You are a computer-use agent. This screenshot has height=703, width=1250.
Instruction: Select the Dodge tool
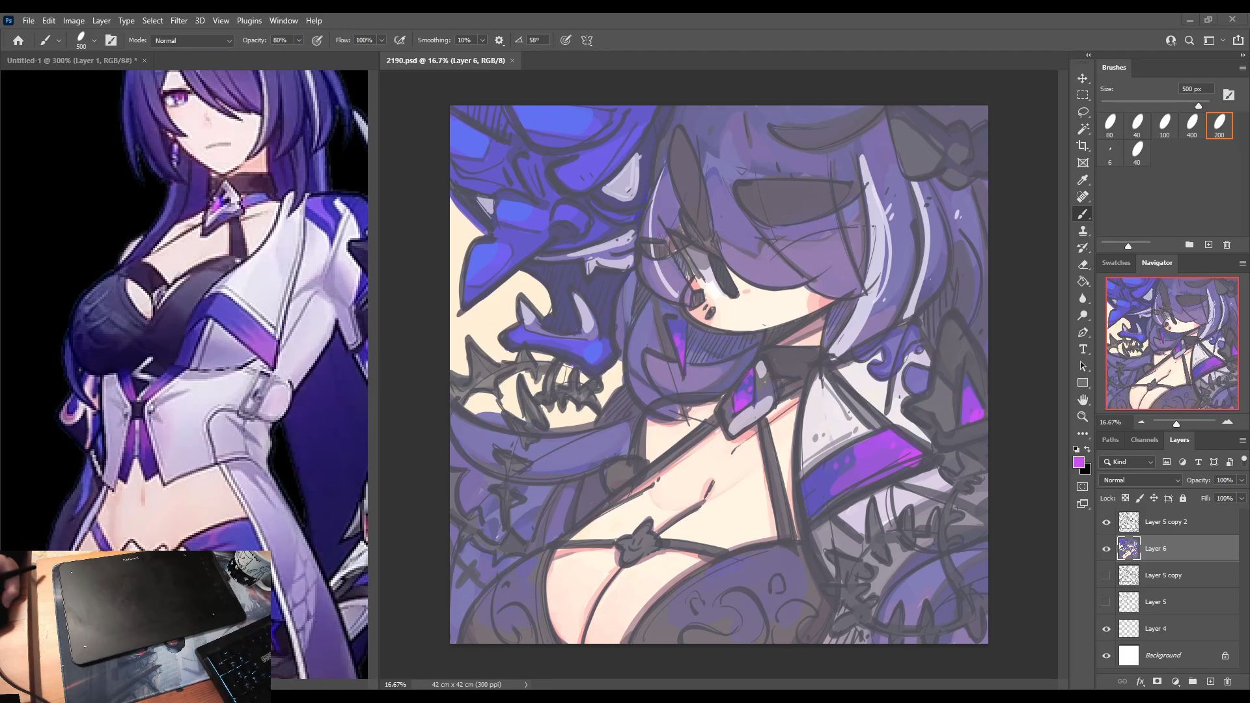(x=1083, y=315)
